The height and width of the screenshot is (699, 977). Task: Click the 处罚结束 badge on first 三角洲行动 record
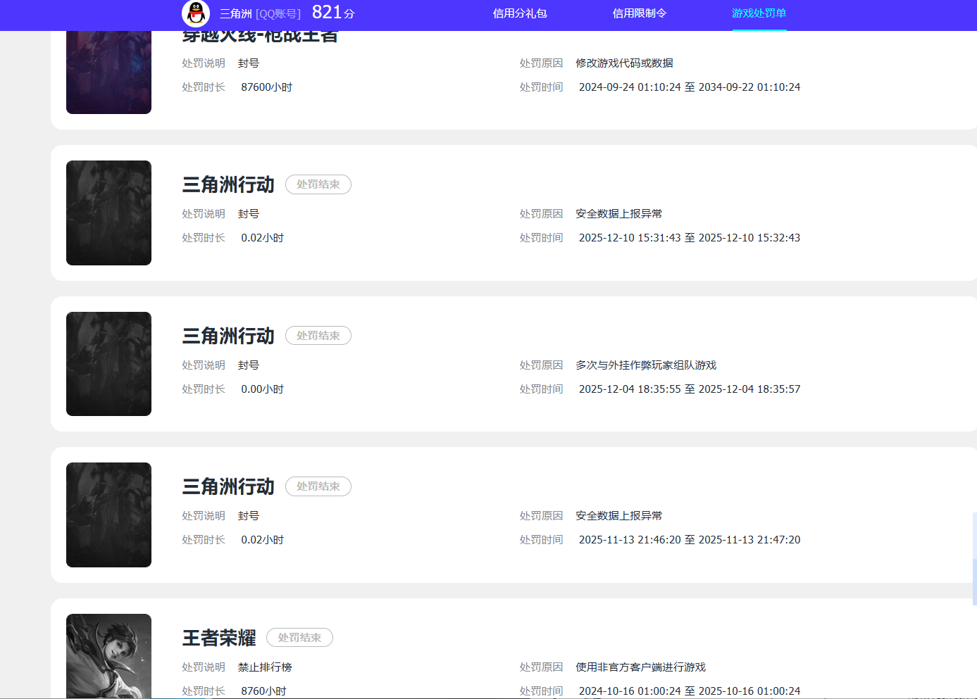point(318,184)
